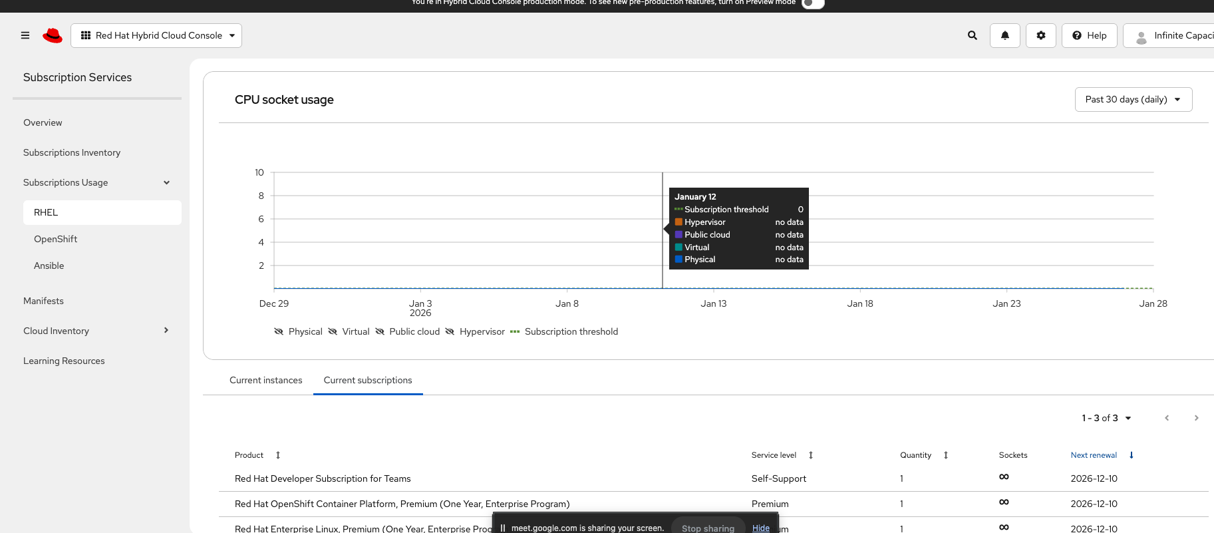The width and height of the screenshot is (1214, 533).
Task: Open the Red Hat Hybrid Cloud Console switcher
Action: [156, 35]
